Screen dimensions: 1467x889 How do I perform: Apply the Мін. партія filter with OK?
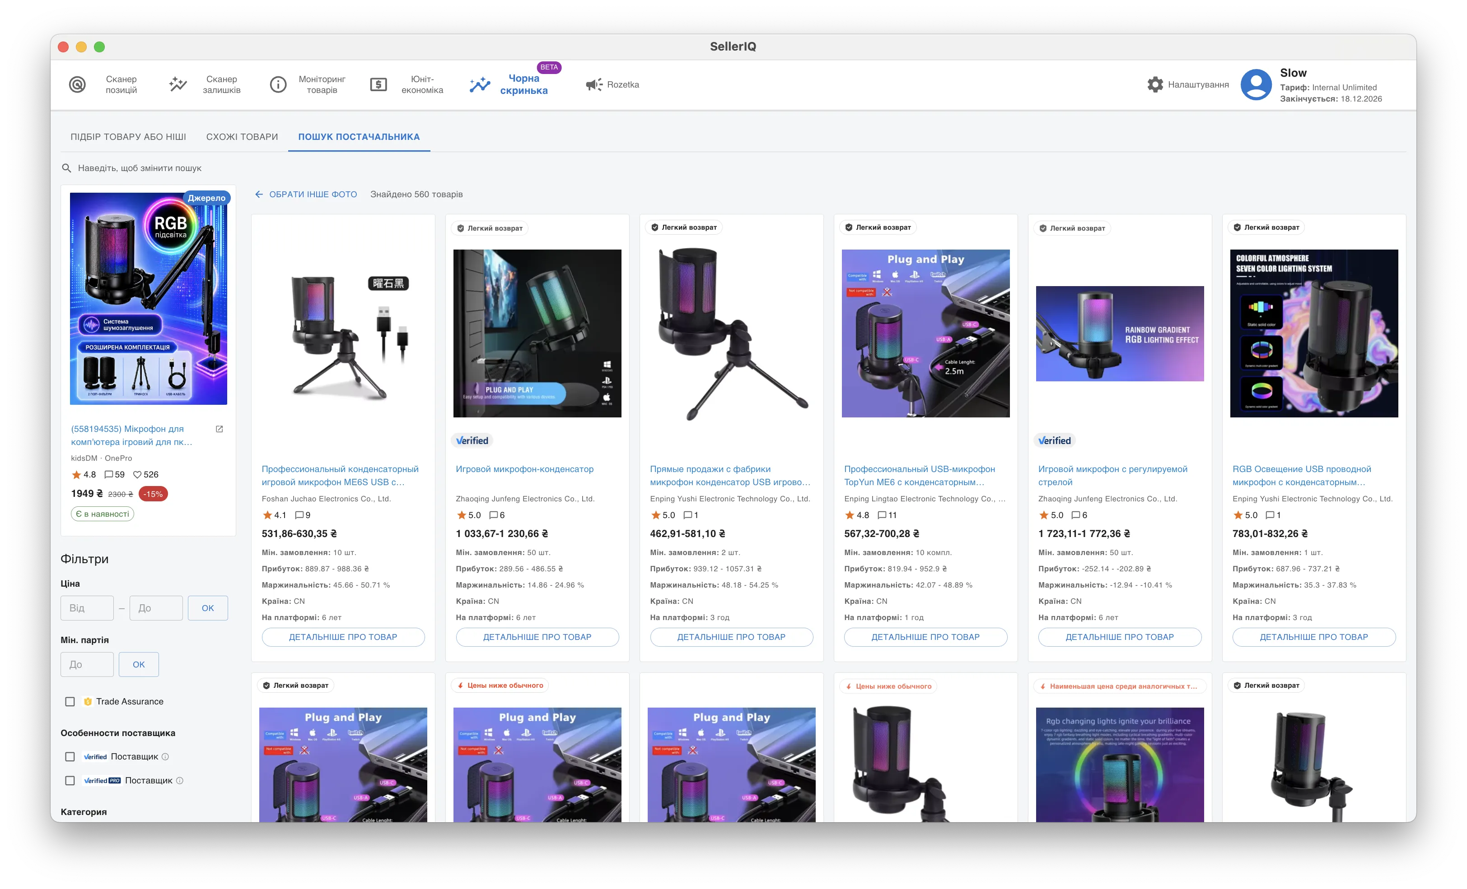[x=139, y=665]
